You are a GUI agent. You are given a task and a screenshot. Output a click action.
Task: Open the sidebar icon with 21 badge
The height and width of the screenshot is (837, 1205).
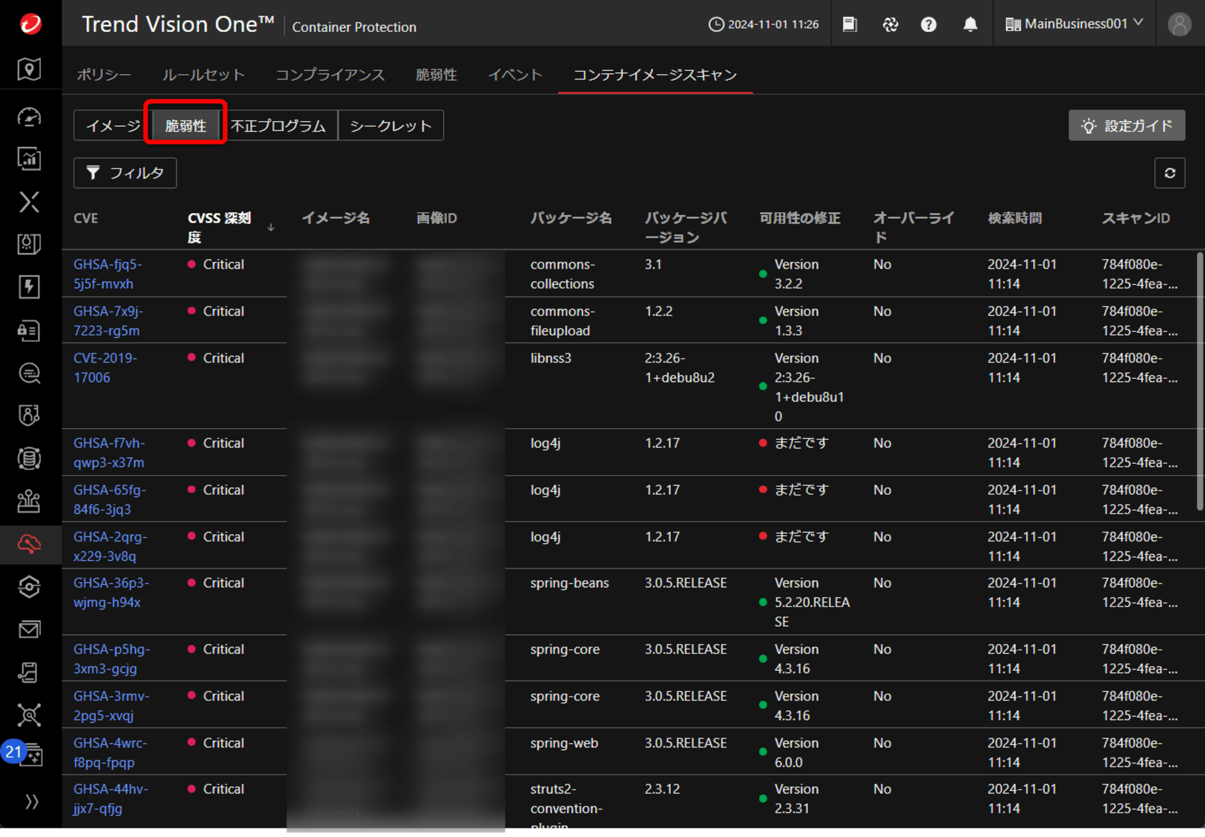click(30, 754)
